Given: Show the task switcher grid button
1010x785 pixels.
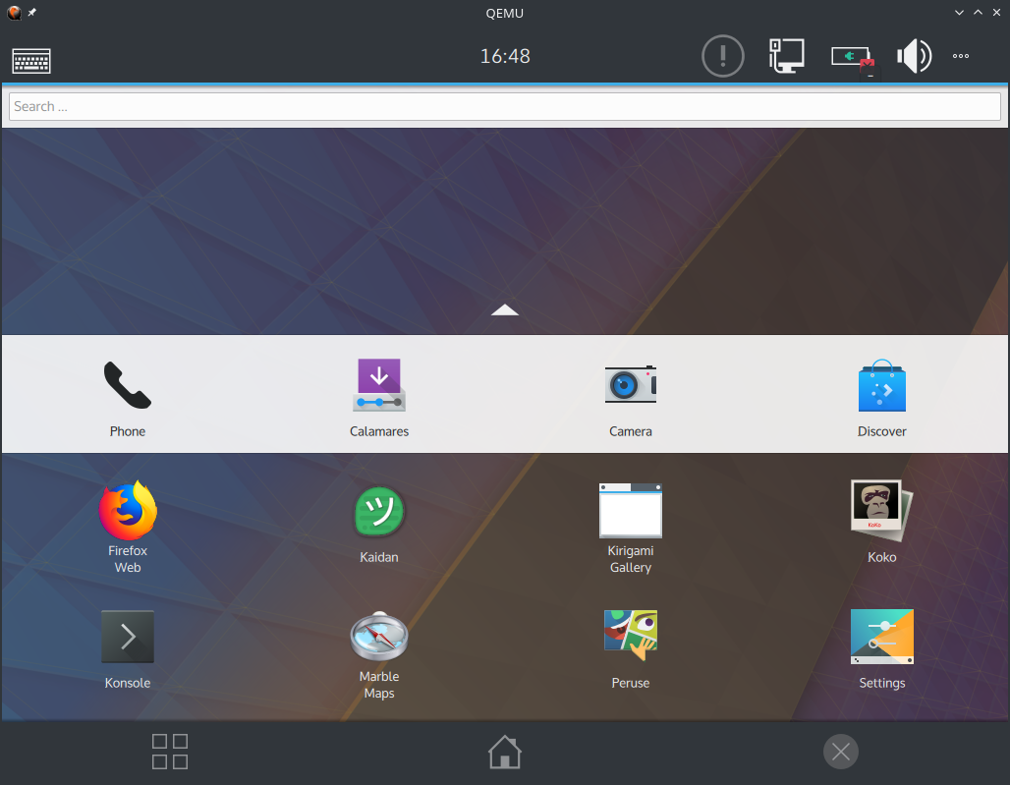Looking at the screenshot, I should (x=170, y=752).
